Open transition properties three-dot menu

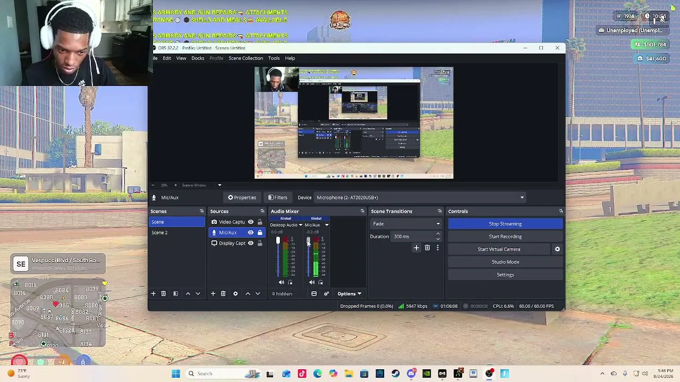(x=437, y=248)
